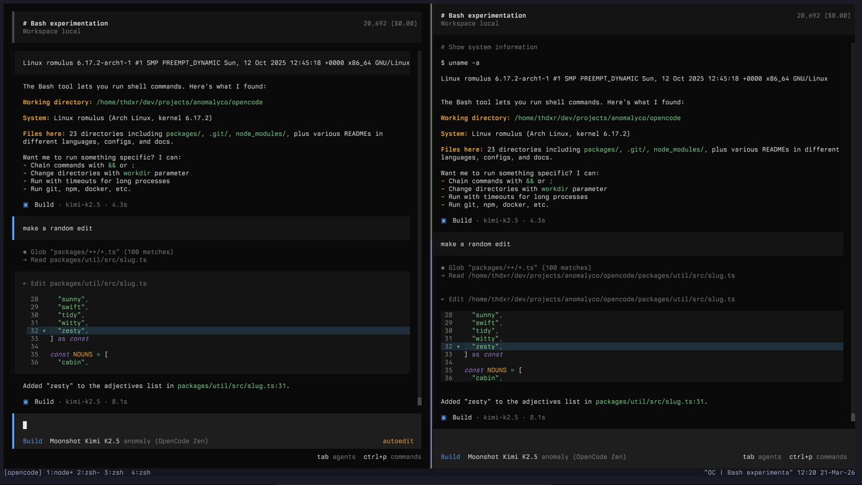This screenshot has width=862, height=485.
Task: Click working directory path in left pane
Action: tap(179, 102)
